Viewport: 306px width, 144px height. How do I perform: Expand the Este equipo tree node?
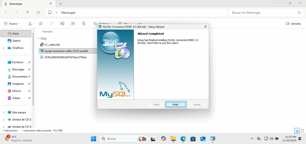(4, 113)
